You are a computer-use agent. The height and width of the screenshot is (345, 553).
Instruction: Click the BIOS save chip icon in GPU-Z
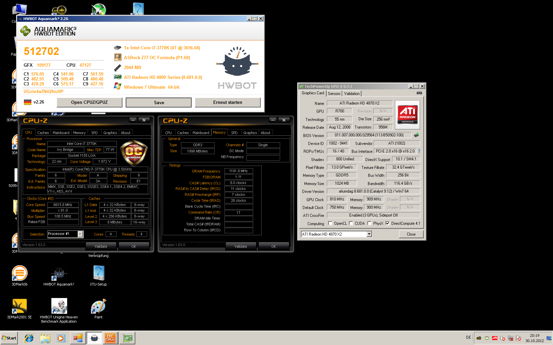pyautogui.click(x=416, y=135)
